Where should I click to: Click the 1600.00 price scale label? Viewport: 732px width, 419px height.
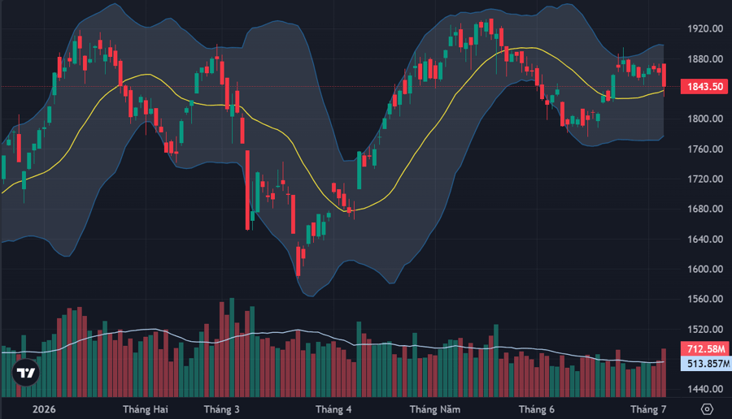pyautogui.click(x=705, y=269)
